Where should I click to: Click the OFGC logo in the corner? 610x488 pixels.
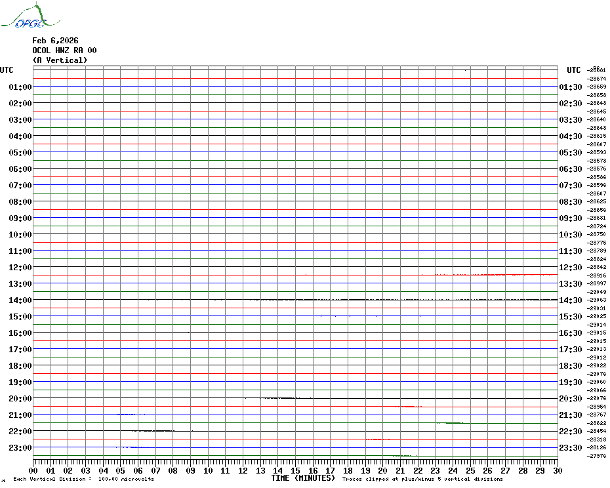[x=24, y=17]
